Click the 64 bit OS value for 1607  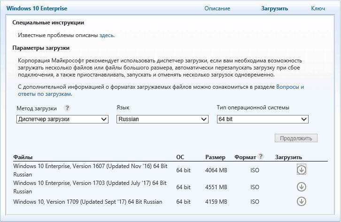[x=183, y=170]
